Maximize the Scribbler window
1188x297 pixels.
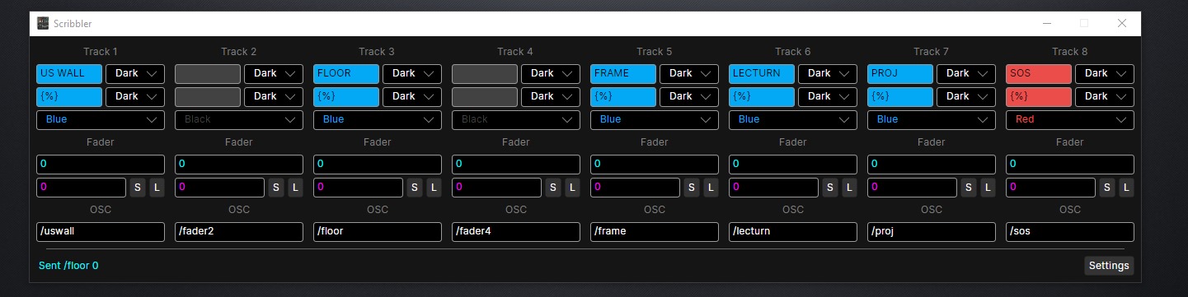(1084, 24)
